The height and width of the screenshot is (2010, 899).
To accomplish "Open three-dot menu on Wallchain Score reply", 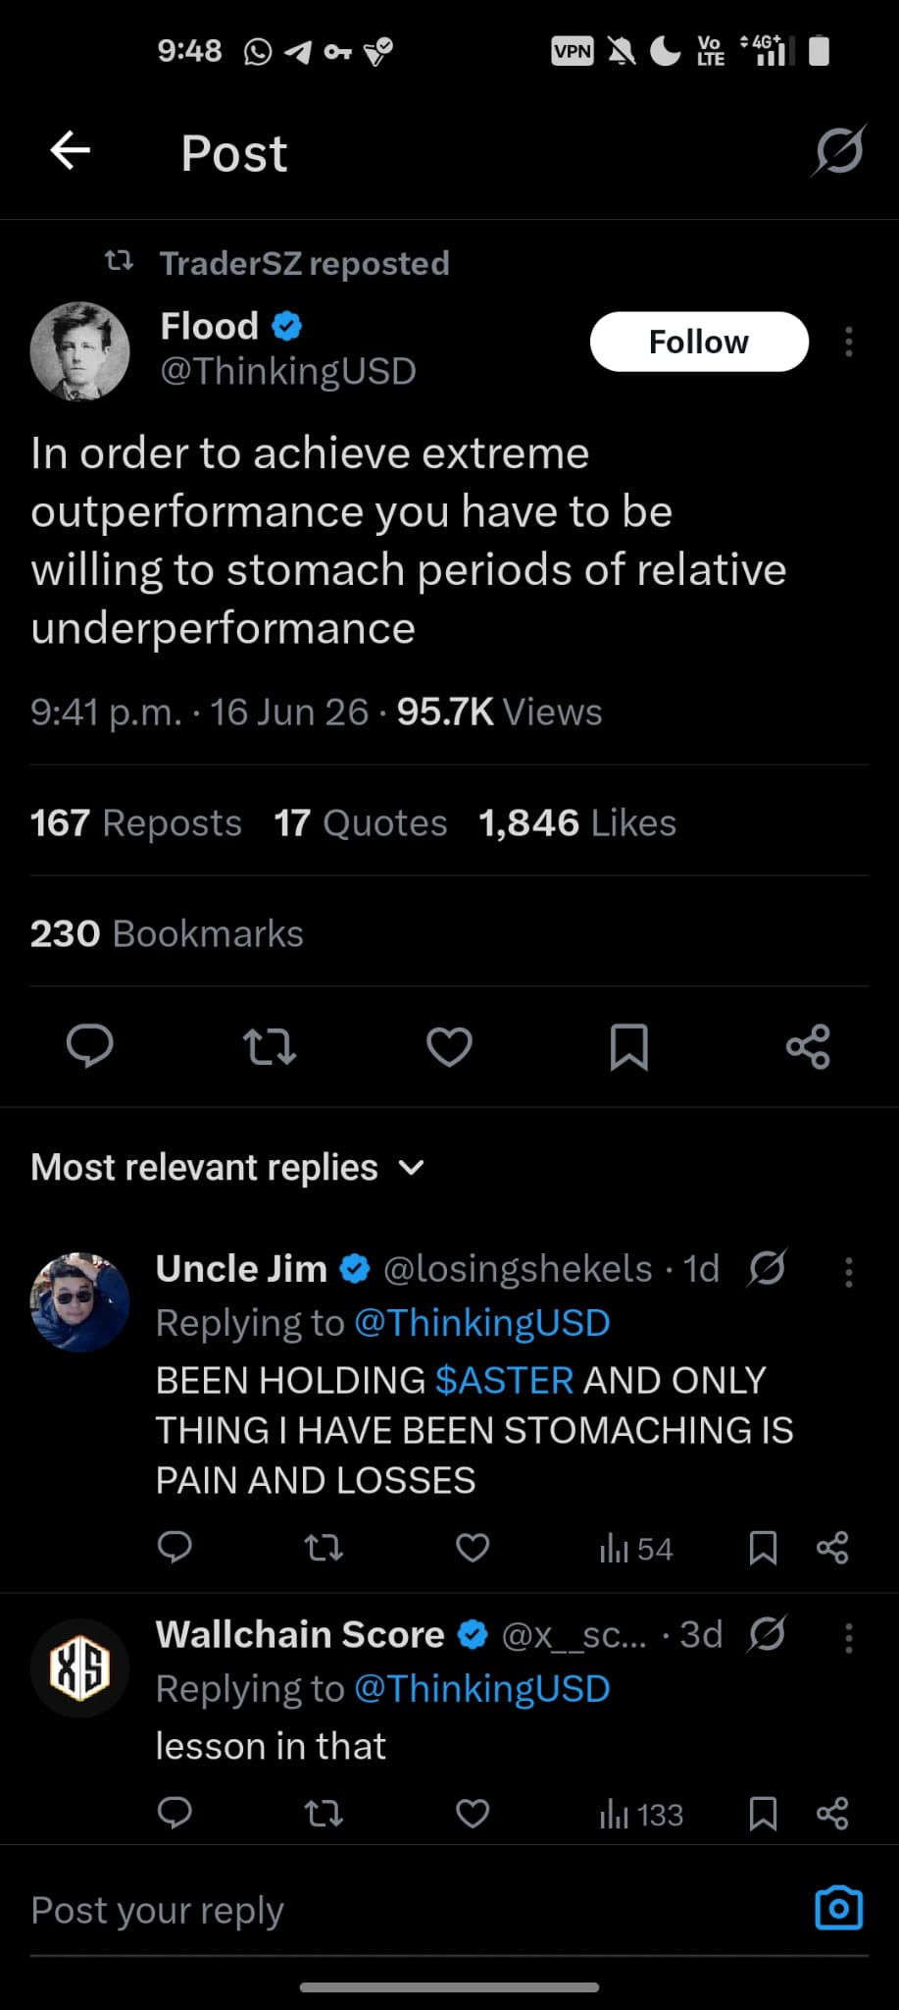I will pos(849,1637).
